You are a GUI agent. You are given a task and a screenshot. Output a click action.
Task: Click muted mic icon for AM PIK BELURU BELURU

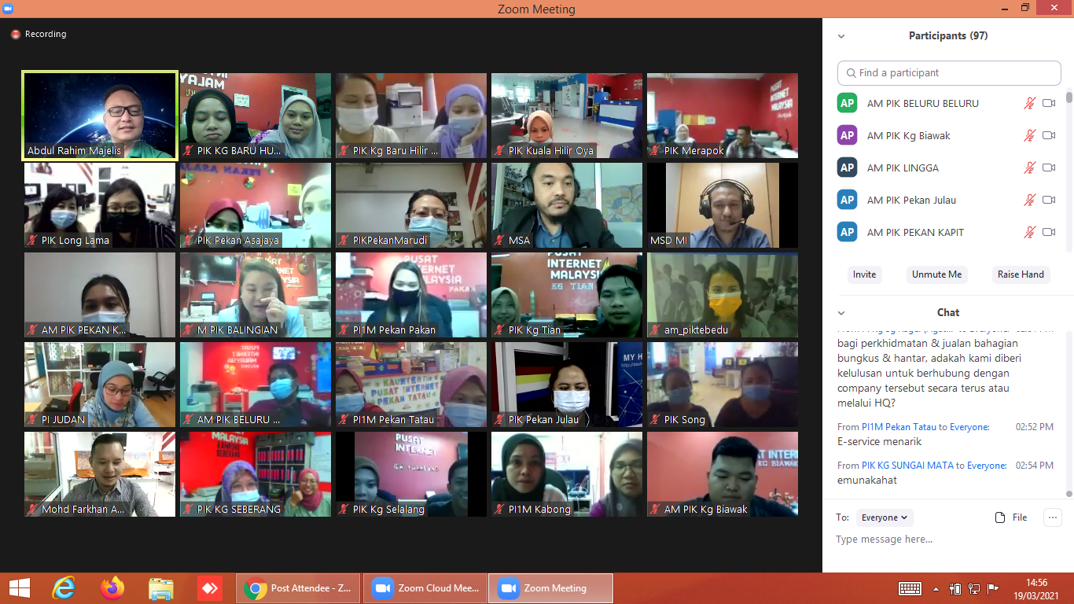click(x=1029, y=103)
